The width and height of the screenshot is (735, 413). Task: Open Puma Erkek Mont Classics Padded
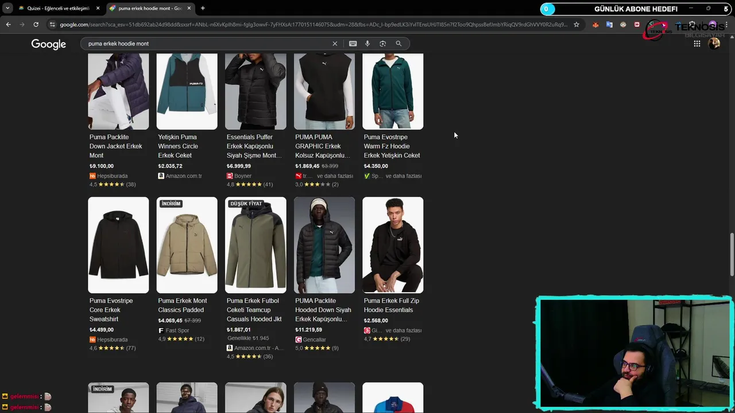(x=183, y=305)
